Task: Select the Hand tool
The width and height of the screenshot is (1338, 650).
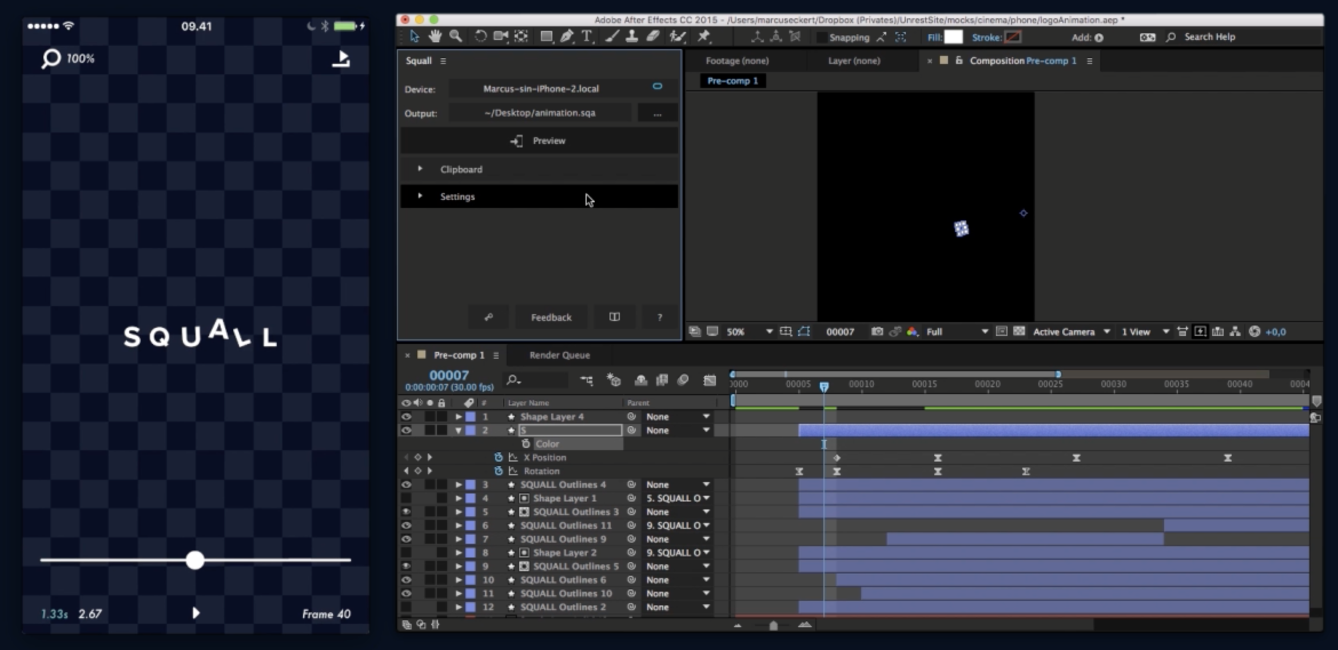Action: [435, 37]
